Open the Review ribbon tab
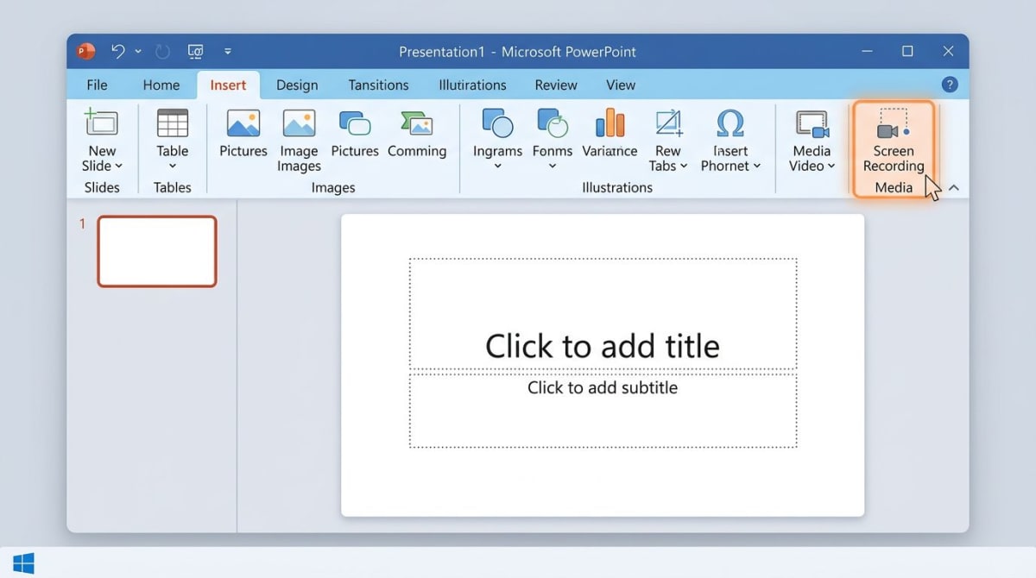This screenshot has height=578, width=1036. click(555, 85)
